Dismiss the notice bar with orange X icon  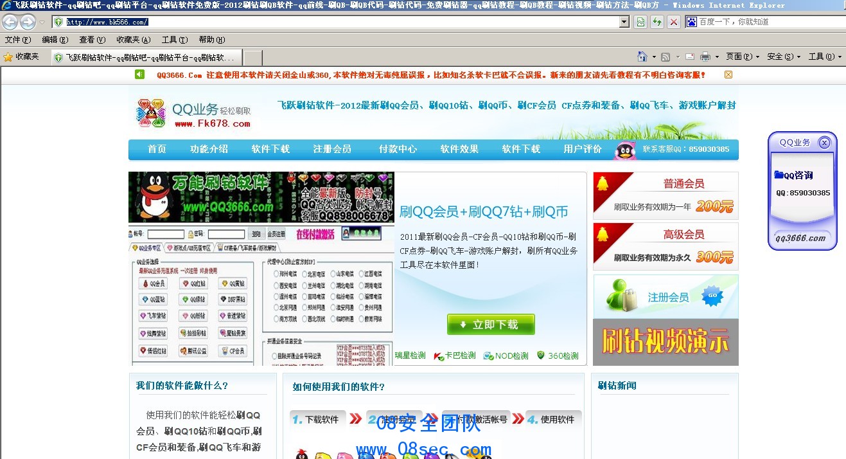tap(728, 75)
